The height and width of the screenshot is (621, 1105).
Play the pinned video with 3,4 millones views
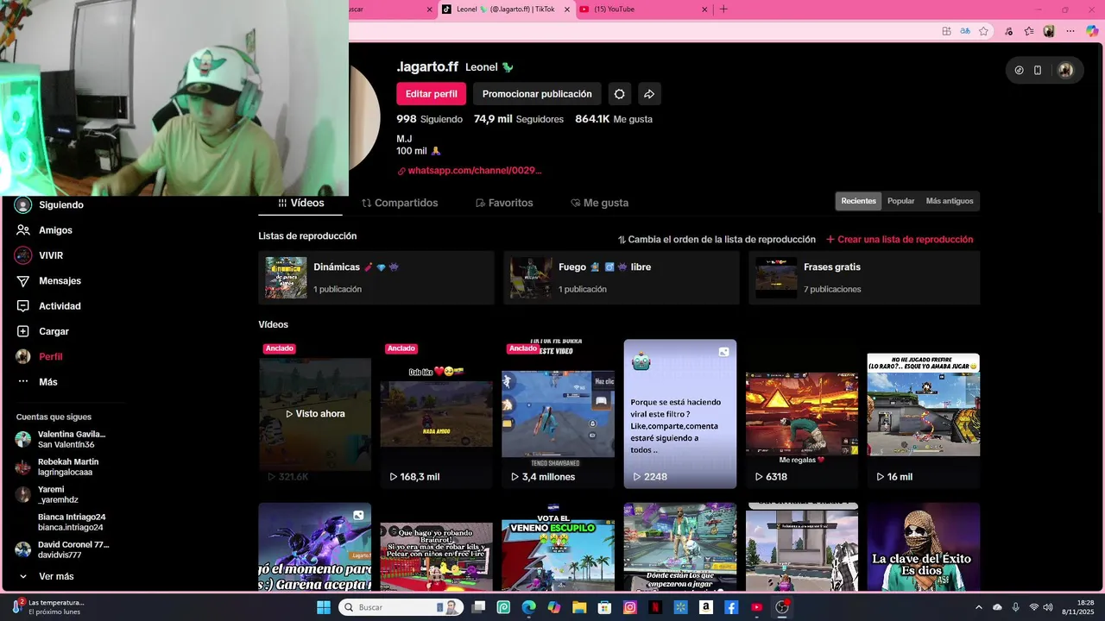click(559, 414)
